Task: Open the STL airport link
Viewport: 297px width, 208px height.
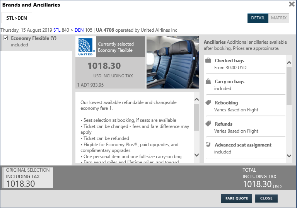Action: click(x=57, y=30)
